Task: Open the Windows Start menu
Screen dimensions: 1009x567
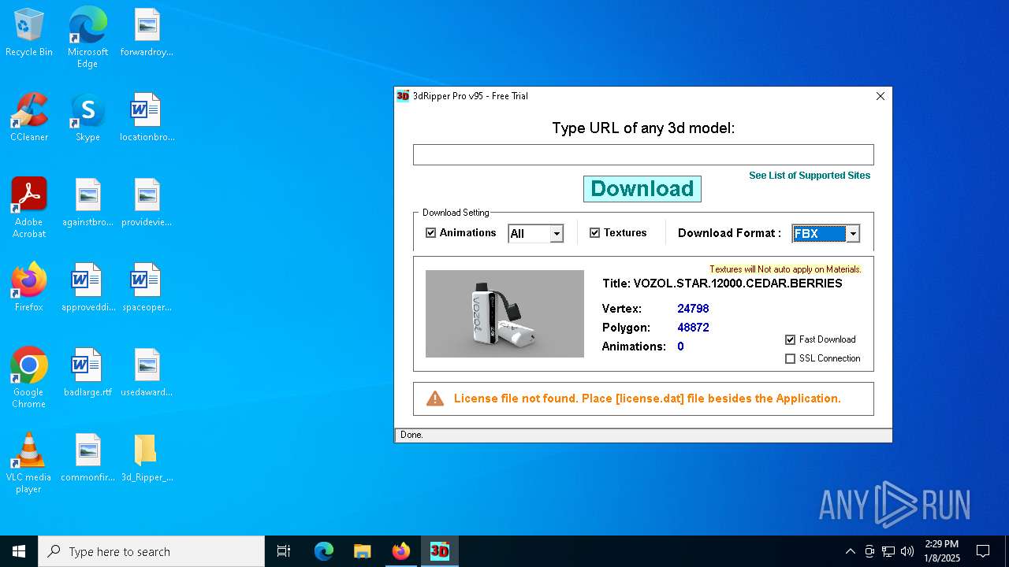Action: 19,551
